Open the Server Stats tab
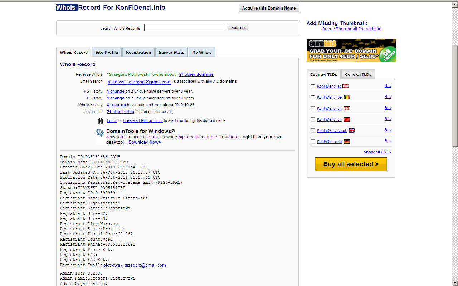The image size is (458, 286). (x=171, y=52)
